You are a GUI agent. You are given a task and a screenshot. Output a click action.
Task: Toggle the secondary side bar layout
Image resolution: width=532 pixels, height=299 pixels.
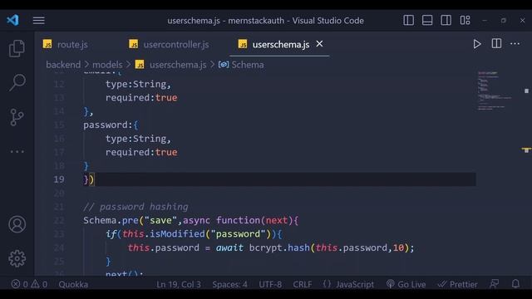446,20
